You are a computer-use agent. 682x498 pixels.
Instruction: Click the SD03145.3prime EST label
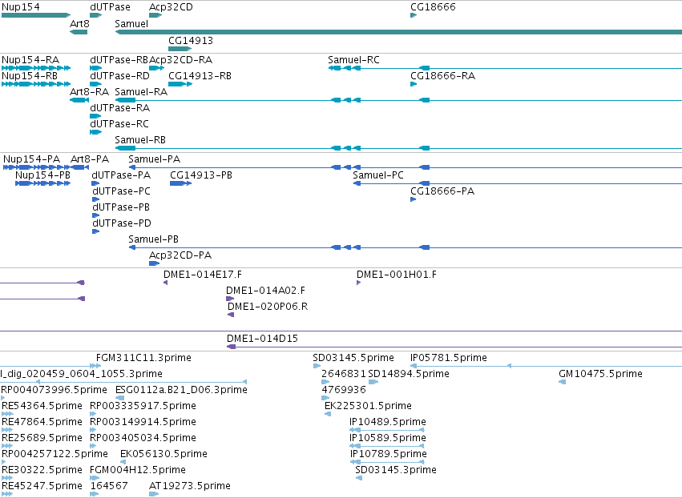(396, 470)
